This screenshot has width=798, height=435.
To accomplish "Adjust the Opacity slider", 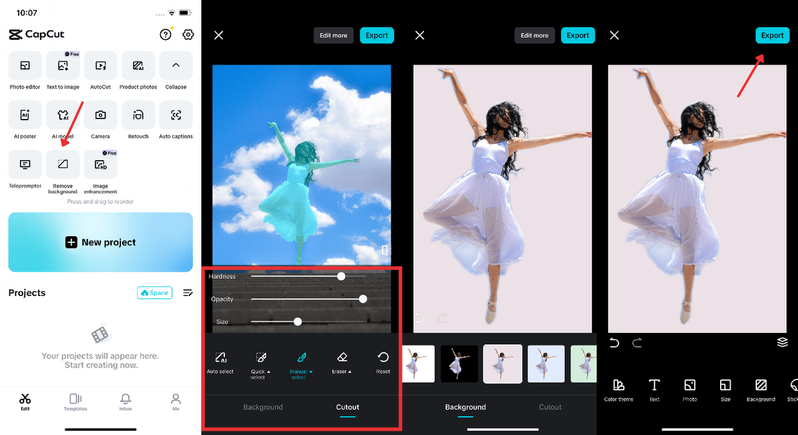I will (363, 299).
